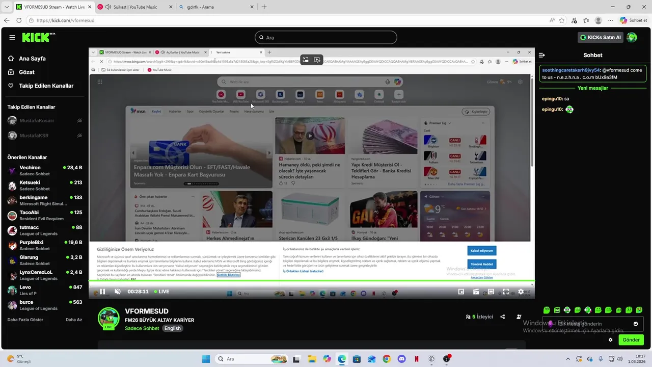
Task: Open Edge media control music icon
Action: pos(574,20)
